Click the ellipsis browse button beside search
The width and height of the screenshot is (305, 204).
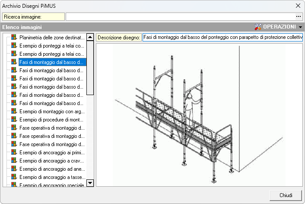[298, 17]
